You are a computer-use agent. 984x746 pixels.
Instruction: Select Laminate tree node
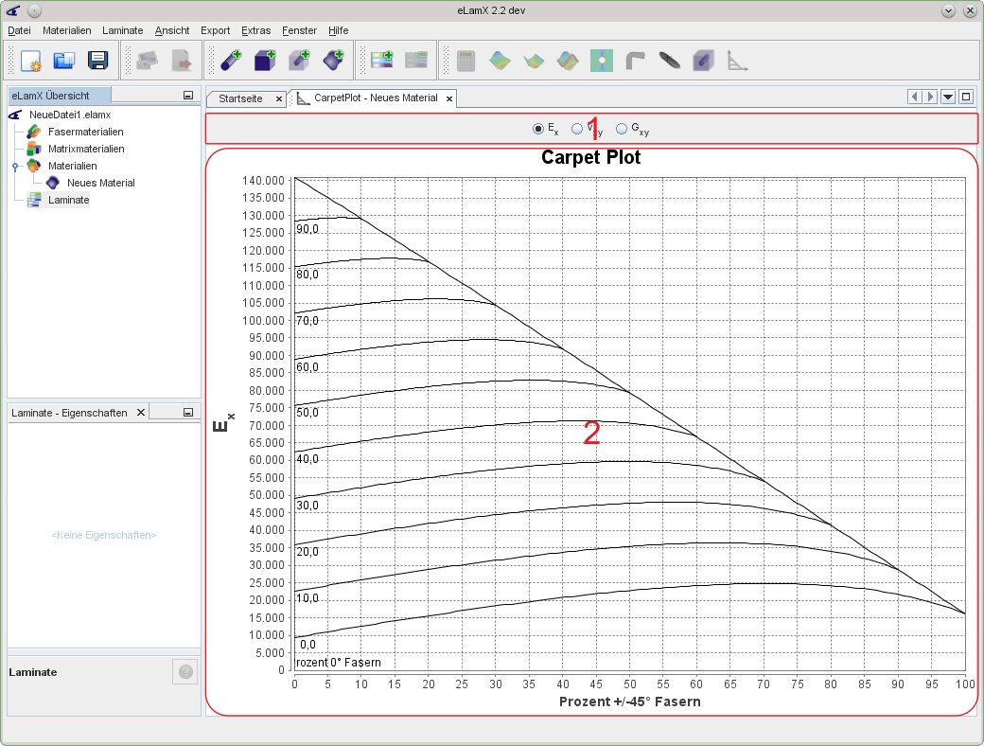pyautogui.click(x=68, y=200)
